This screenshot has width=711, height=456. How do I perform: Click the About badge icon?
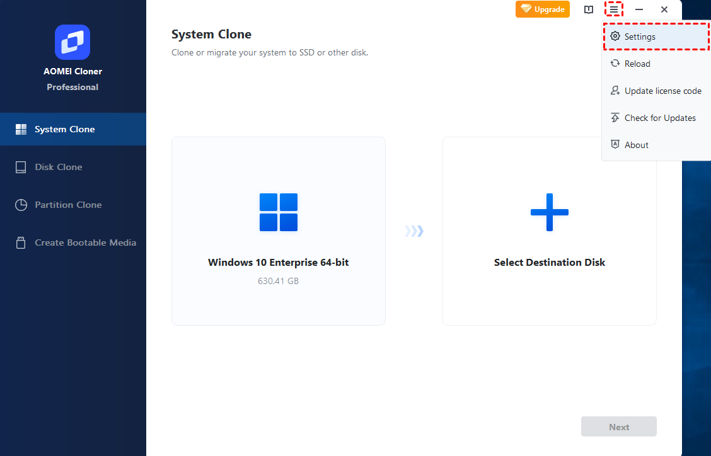click(615, 145)
